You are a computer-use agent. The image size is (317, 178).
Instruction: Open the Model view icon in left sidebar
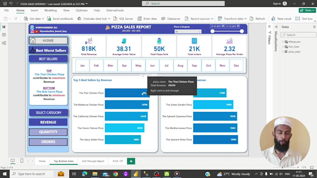pos(4,43)
